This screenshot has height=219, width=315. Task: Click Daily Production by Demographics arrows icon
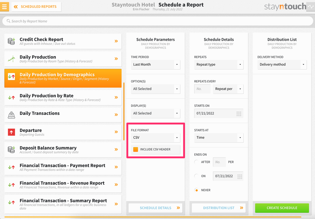[x=11, y=77]
